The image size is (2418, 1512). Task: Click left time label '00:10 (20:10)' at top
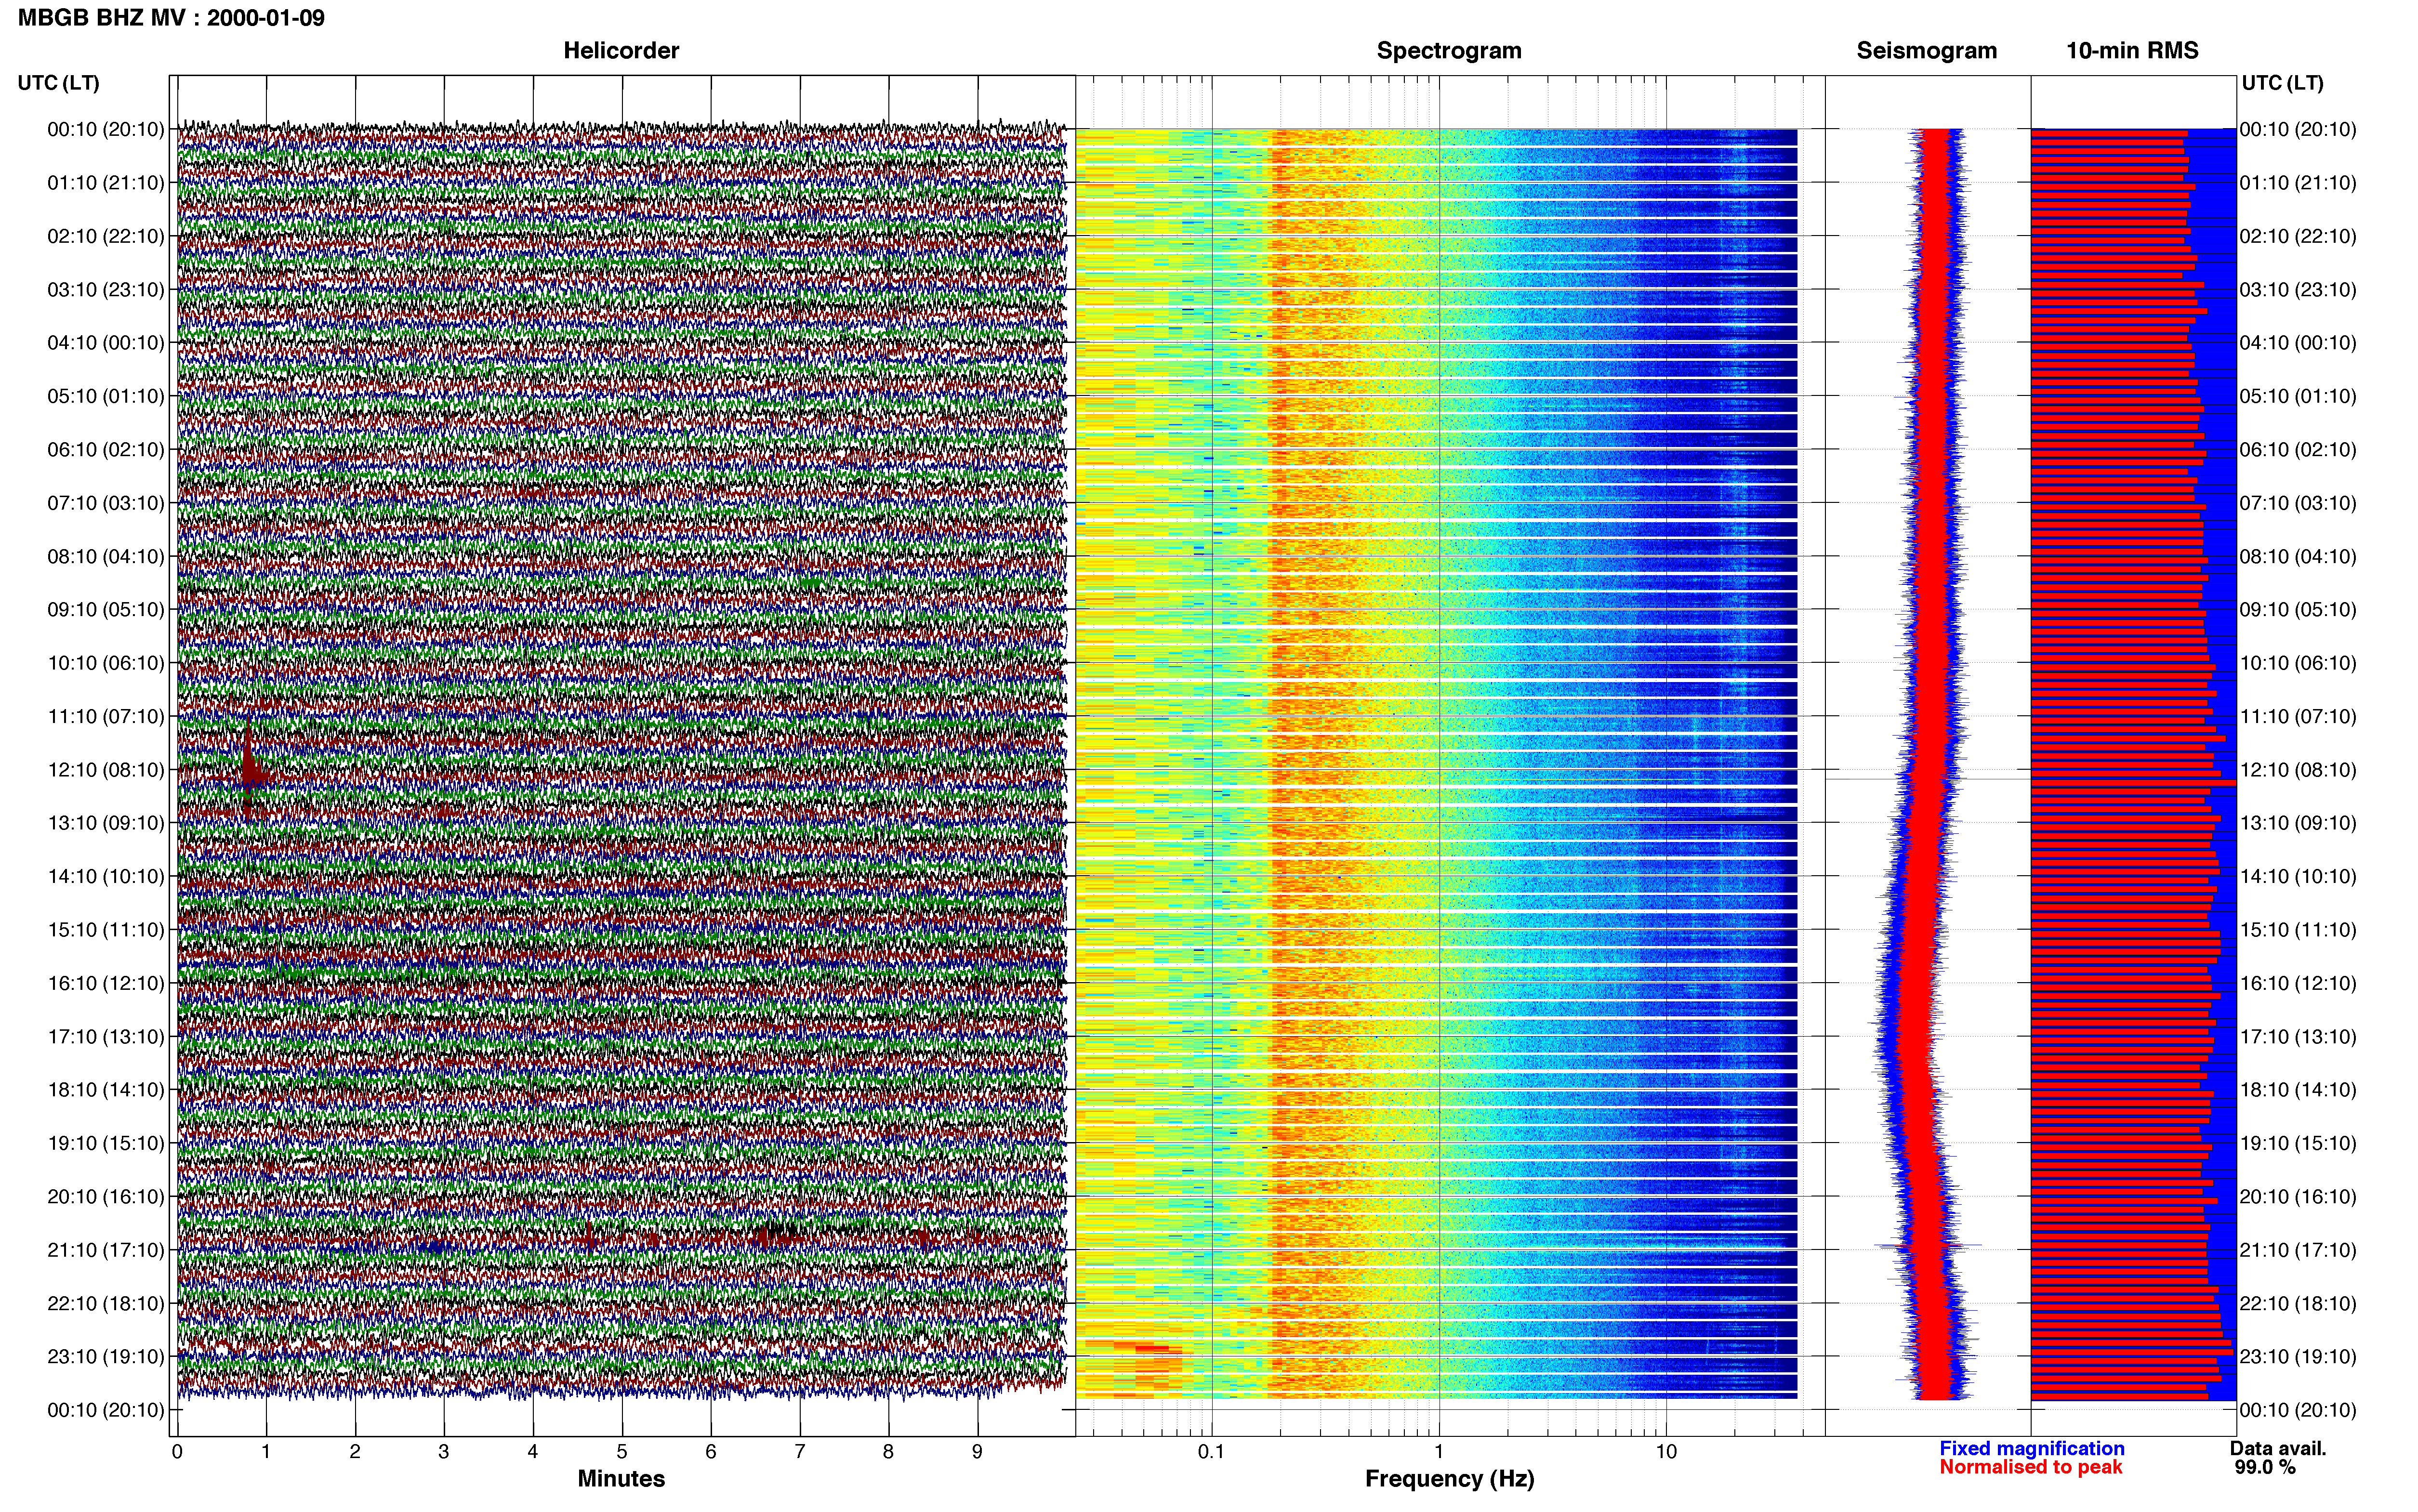click(106, 129)
